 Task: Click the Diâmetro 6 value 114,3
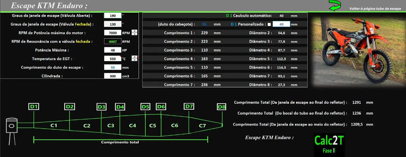coord(281,67)
